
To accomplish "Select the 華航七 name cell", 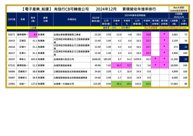I will point(22,59).
